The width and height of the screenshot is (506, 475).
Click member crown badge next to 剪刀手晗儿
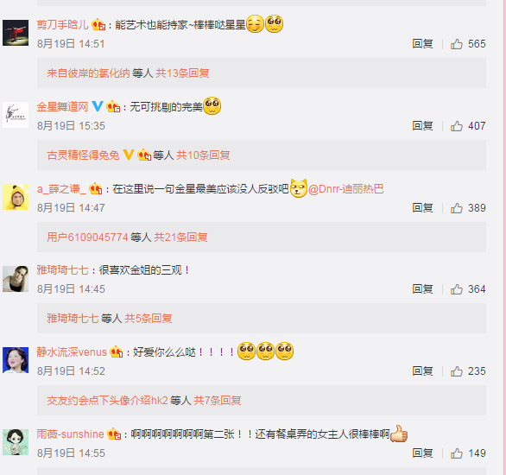[x=98, y=24]
